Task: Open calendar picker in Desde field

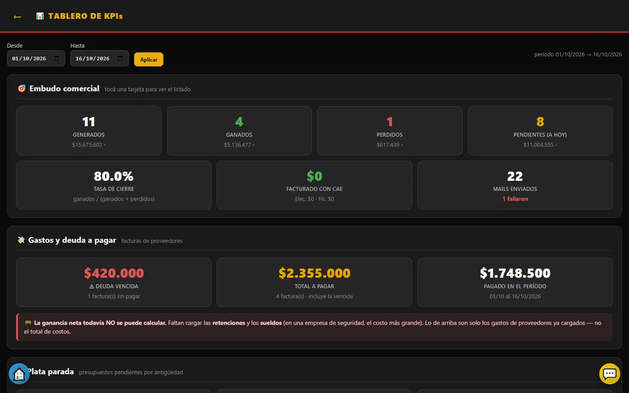Action: coord(57,59)
